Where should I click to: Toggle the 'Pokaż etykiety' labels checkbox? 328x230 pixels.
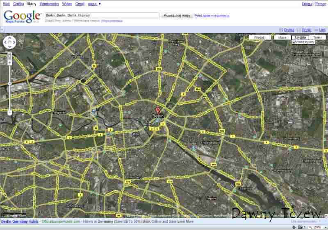pos(294,42)
